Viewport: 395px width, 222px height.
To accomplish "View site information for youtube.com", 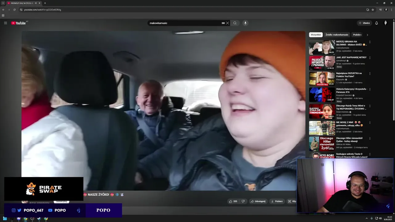I will click(21, 10).
